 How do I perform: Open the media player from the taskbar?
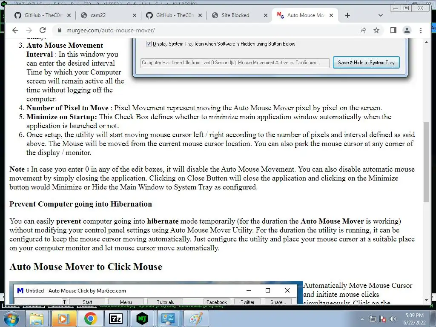click(x=63, y=318)
